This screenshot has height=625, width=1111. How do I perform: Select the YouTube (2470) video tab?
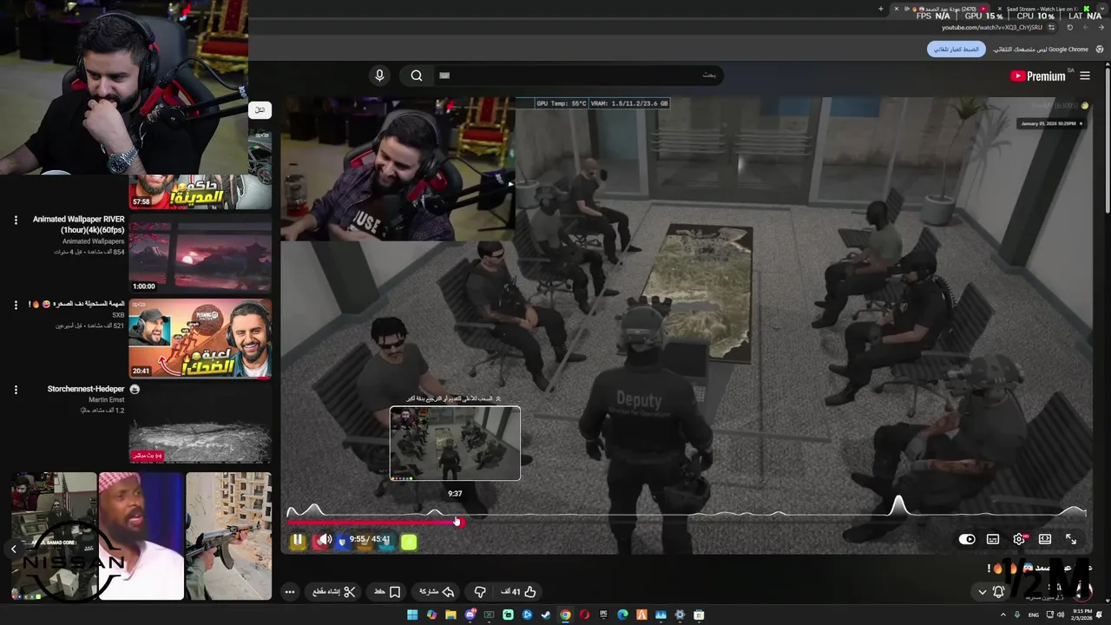[x=941, y=9]
